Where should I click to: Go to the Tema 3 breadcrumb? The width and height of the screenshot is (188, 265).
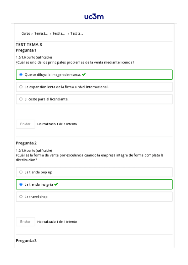click(x=41, y=33)
